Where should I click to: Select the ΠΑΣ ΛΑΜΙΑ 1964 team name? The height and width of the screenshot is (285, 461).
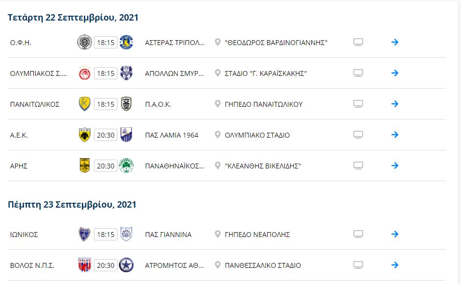(x=172, y=135)
